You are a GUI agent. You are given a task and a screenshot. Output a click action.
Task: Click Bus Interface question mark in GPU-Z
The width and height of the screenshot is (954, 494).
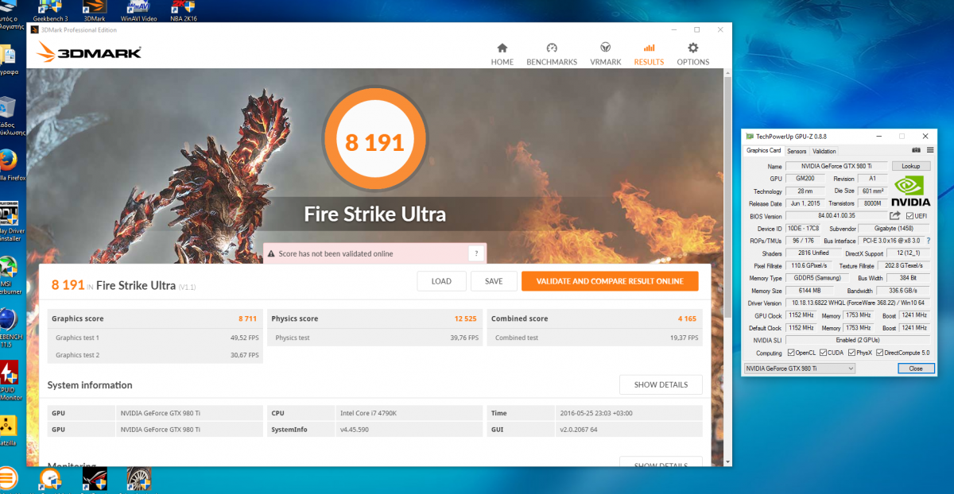coord(927,240)
